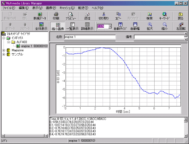Switch to 一覧表示 list view

tap(73, 26)
